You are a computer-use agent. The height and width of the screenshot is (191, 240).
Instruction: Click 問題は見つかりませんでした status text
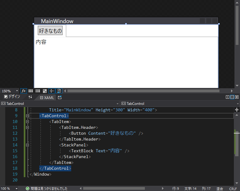point(49,189)
